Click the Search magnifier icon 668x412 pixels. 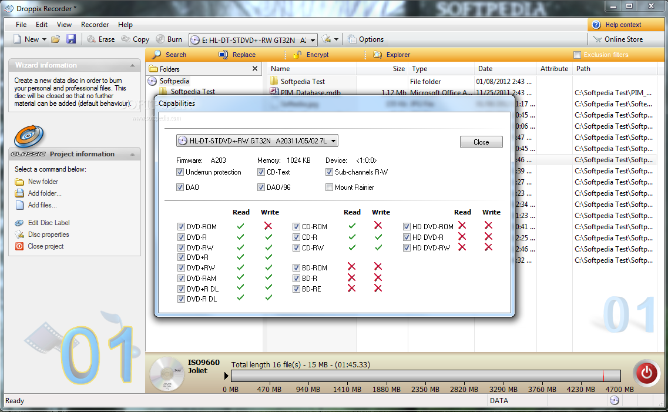pyautogui.click(x=157, y=55)
